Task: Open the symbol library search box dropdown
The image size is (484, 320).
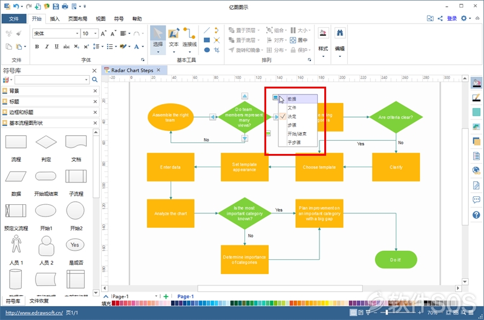Action: pyautogui.click(x=86, y=80)
